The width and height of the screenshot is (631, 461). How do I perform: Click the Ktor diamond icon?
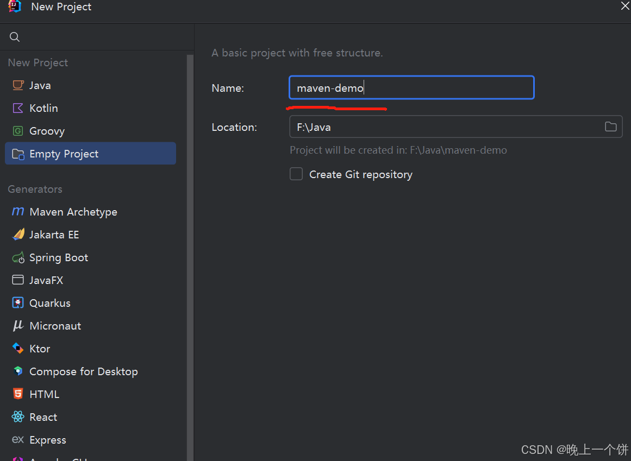pyautogui.click(x=18, y=349)
